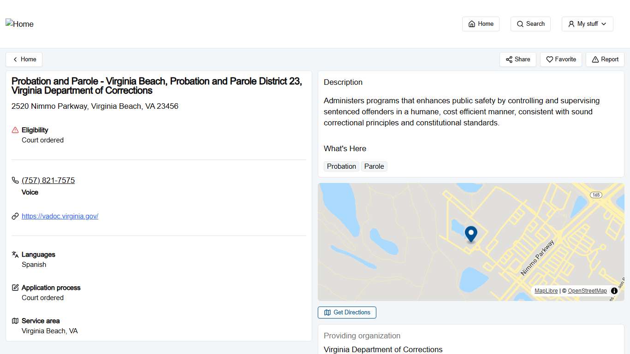The width and height of the screenshot is (630, 354).
Task: Click the link icon beside the website URL
Action: 15,216
